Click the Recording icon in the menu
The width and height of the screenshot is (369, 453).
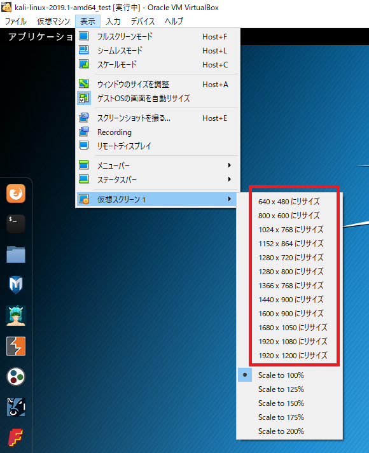click(x=84, y=132)
